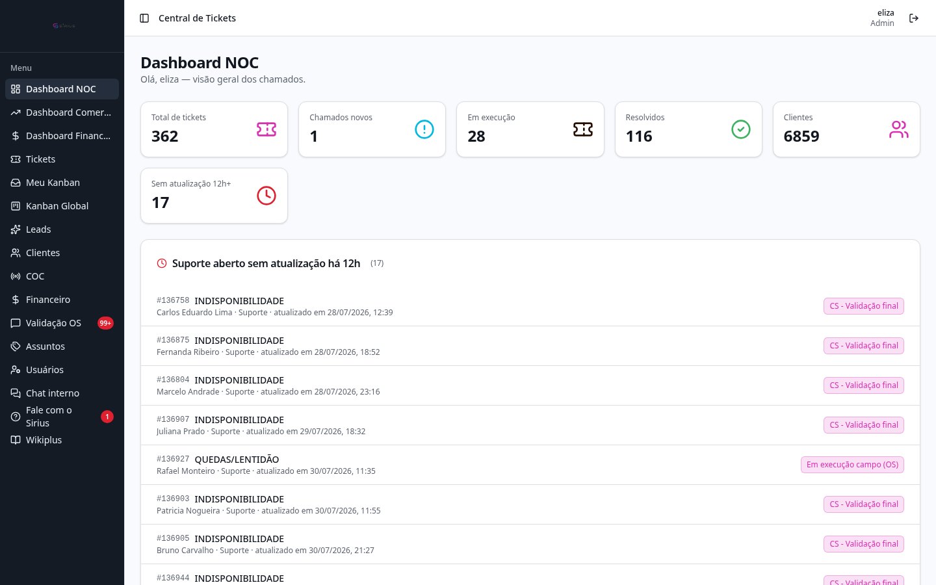The width and height of the screenshot is (936, 585).
Task: Click the pink ticket icon in Total de tickets
Action: click(x=266, y=129)
